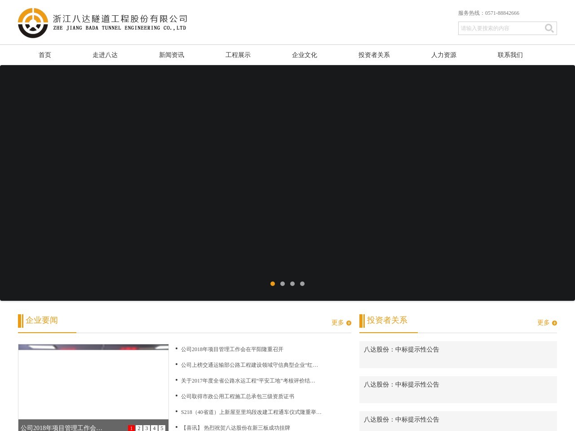This screenshot has height=431, width=575.
Task: Click the slideshow caption 公司2018年项目管理工作会…
Action: coord(62,428)
